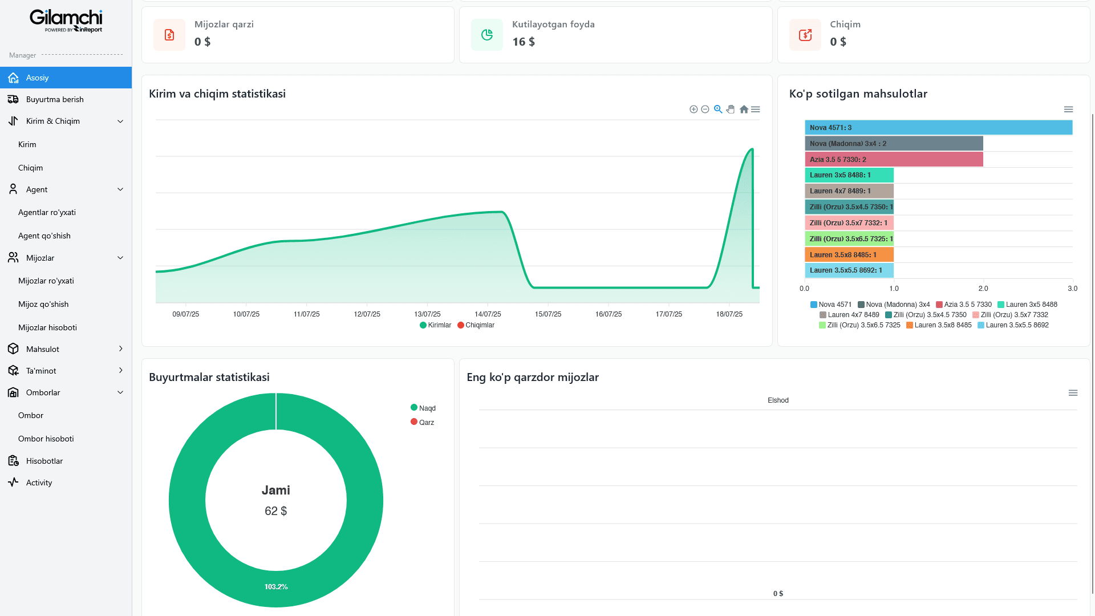1095x616 pixels.
Task: Activate the selection zoom magnifier tool
Action: point(718,110)
